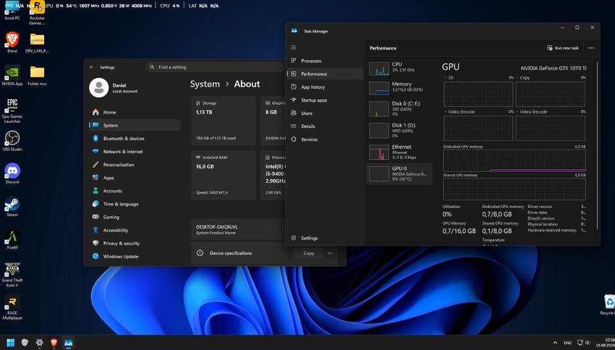This screenshot has height=350, width=615.
Task: Open the Settings gear icon in taskbar
Action: [x=39, y=343]
